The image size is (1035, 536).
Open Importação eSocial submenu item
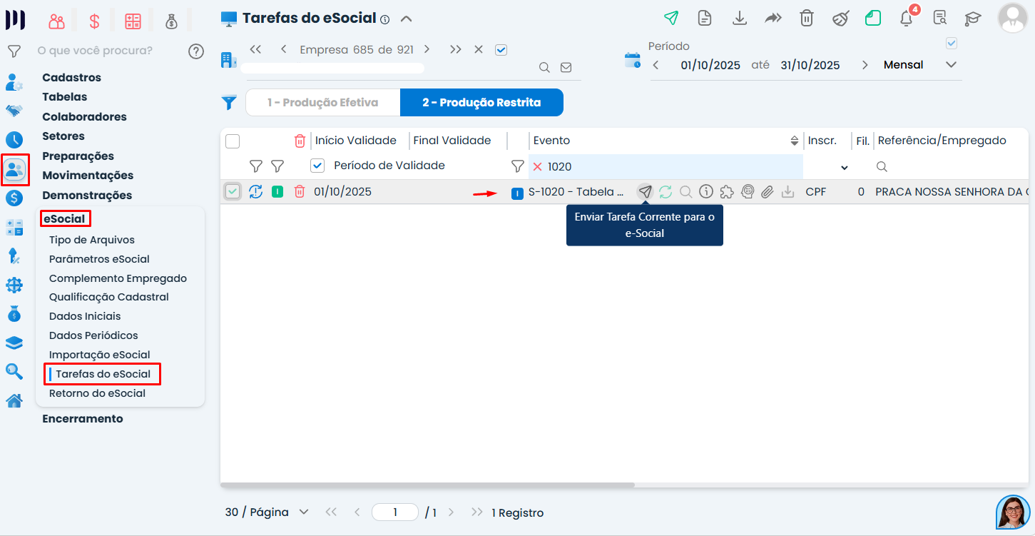click(x=99, y=355)
